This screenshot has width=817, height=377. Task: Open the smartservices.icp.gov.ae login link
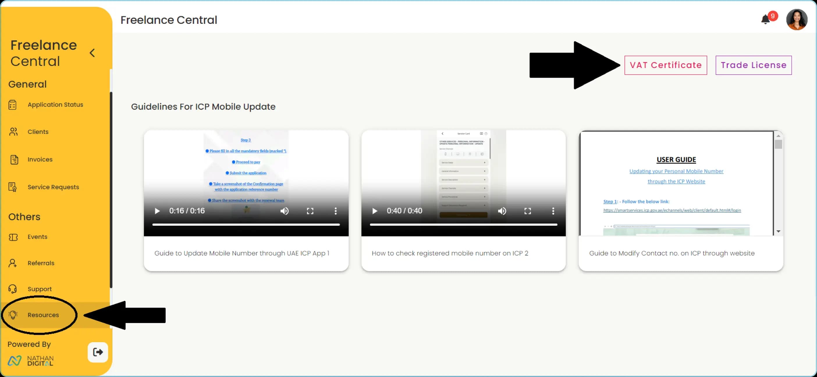point(672,210)
